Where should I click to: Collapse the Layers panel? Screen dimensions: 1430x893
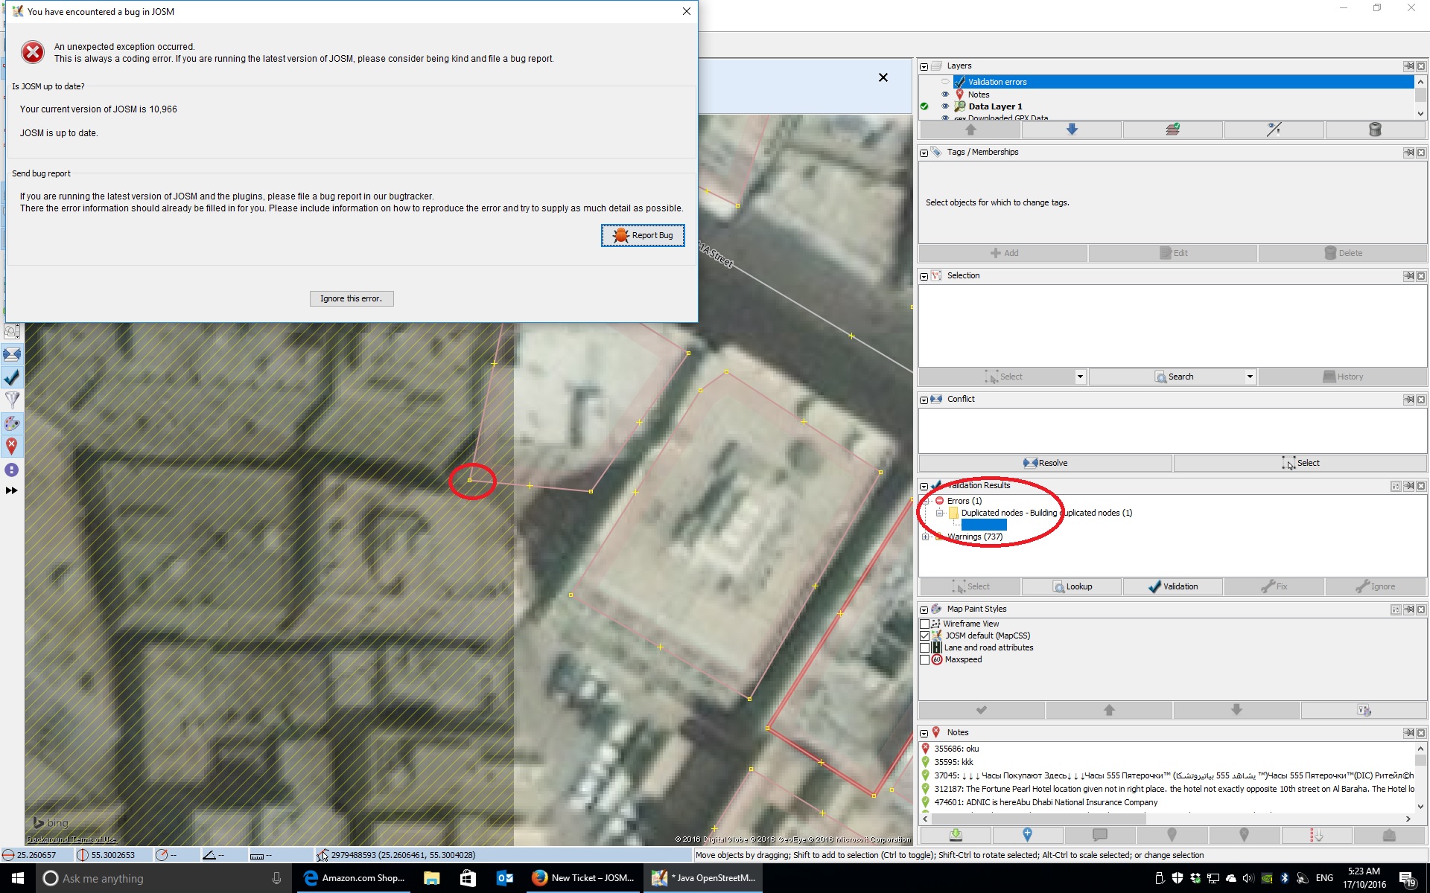point(924,67)
